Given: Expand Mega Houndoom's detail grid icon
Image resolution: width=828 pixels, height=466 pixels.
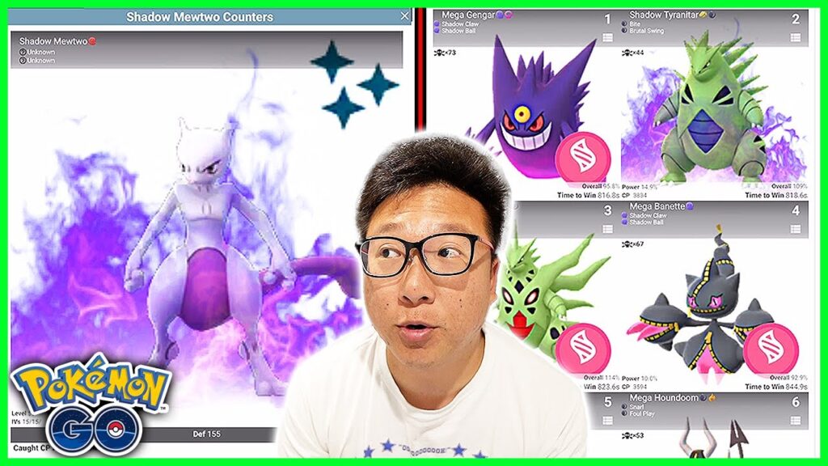Looking at the screenshot, I should pos(795,420).
